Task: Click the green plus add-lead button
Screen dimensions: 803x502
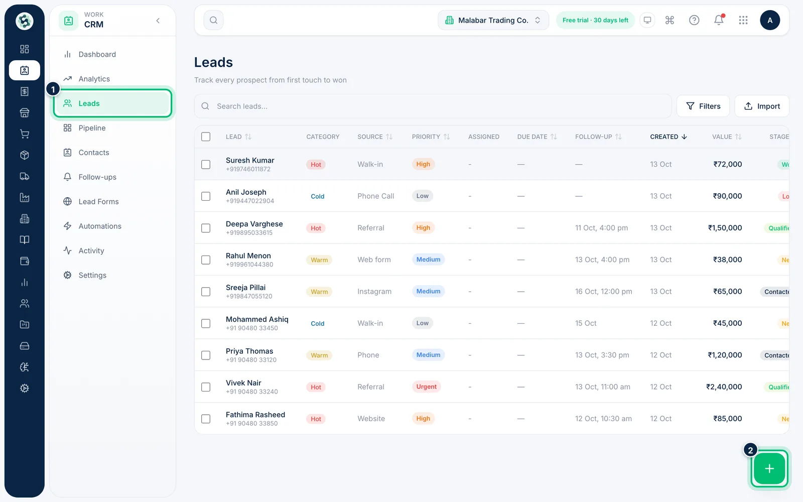Action: tap(769, 468)
